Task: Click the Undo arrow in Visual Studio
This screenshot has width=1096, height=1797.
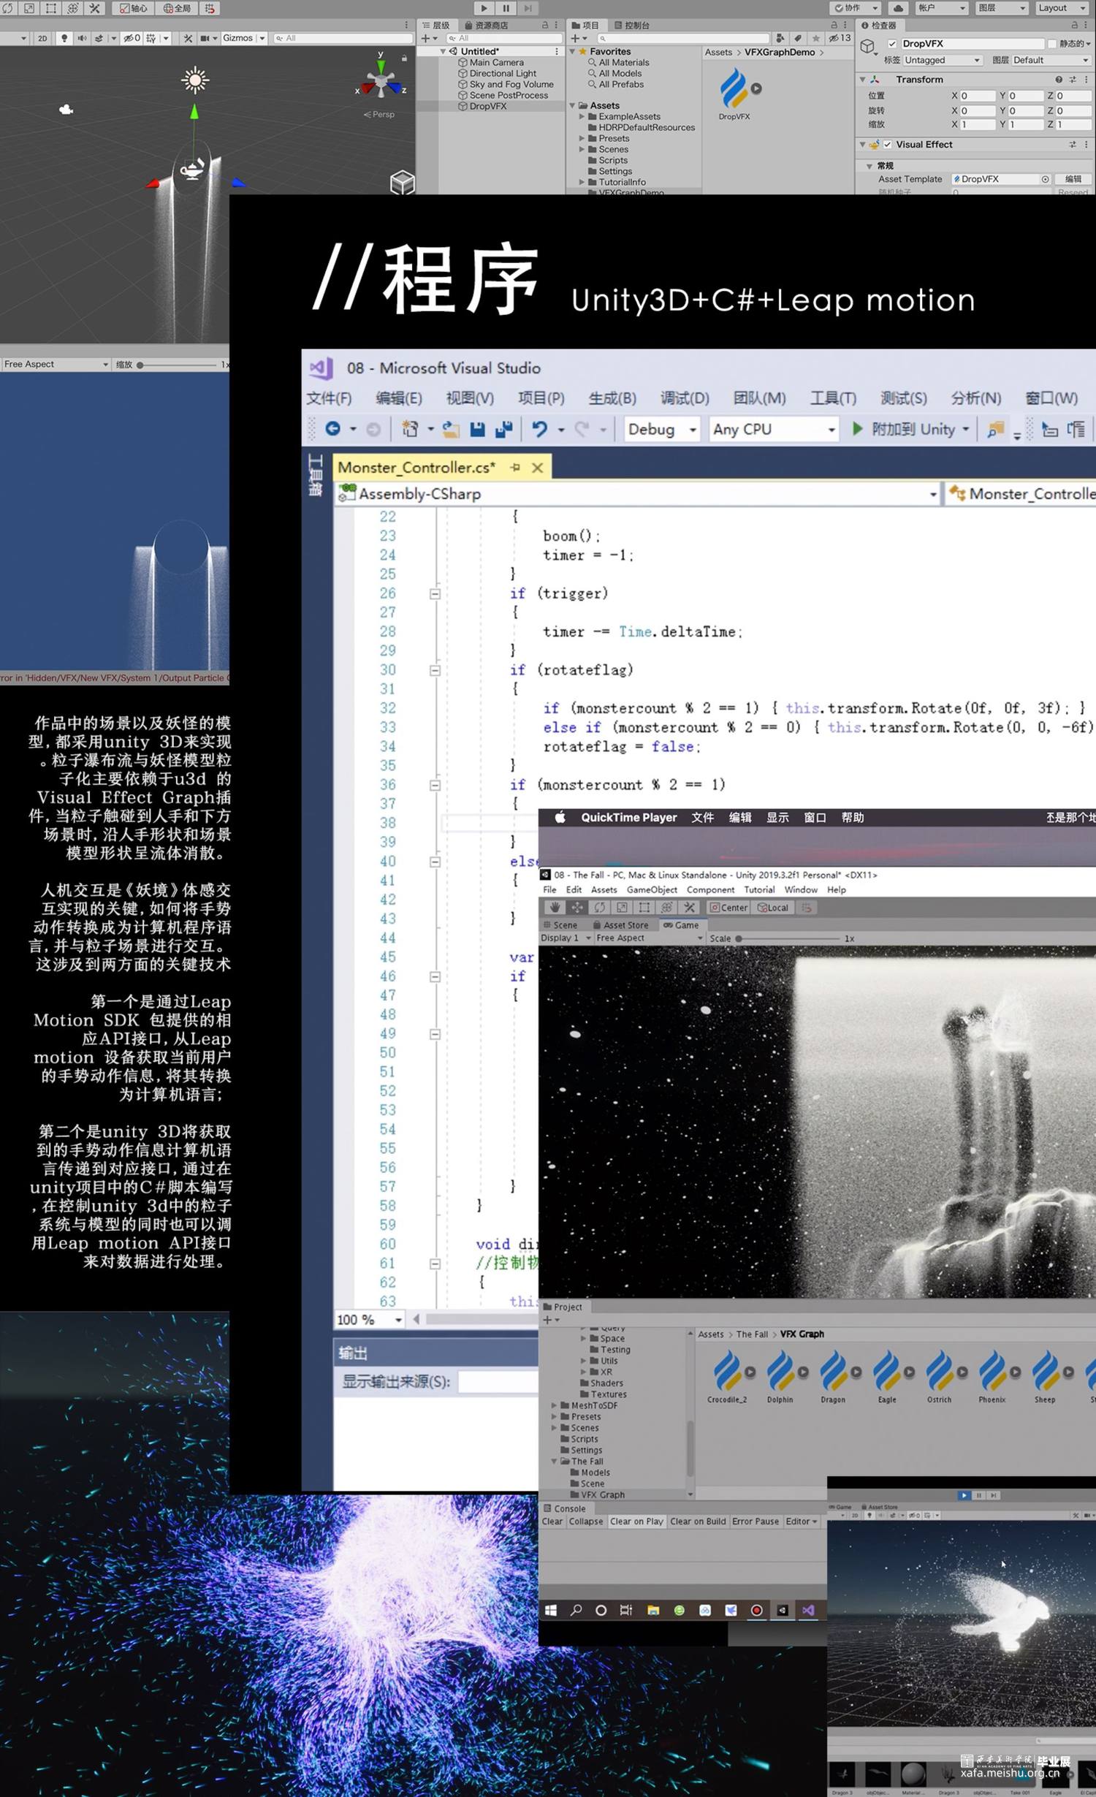Action: [539, 430]
